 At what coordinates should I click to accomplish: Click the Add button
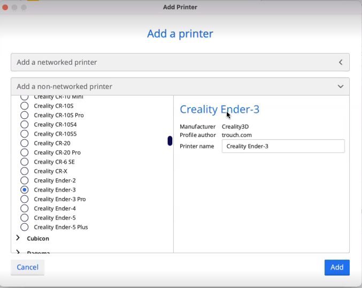(337, 268)
